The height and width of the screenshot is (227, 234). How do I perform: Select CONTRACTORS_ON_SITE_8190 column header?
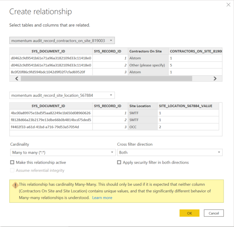point(195,51)
